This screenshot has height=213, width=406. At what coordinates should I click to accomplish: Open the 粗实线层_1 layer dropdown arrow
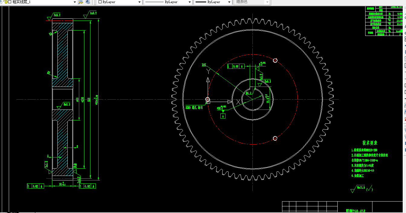pos(75,2)
